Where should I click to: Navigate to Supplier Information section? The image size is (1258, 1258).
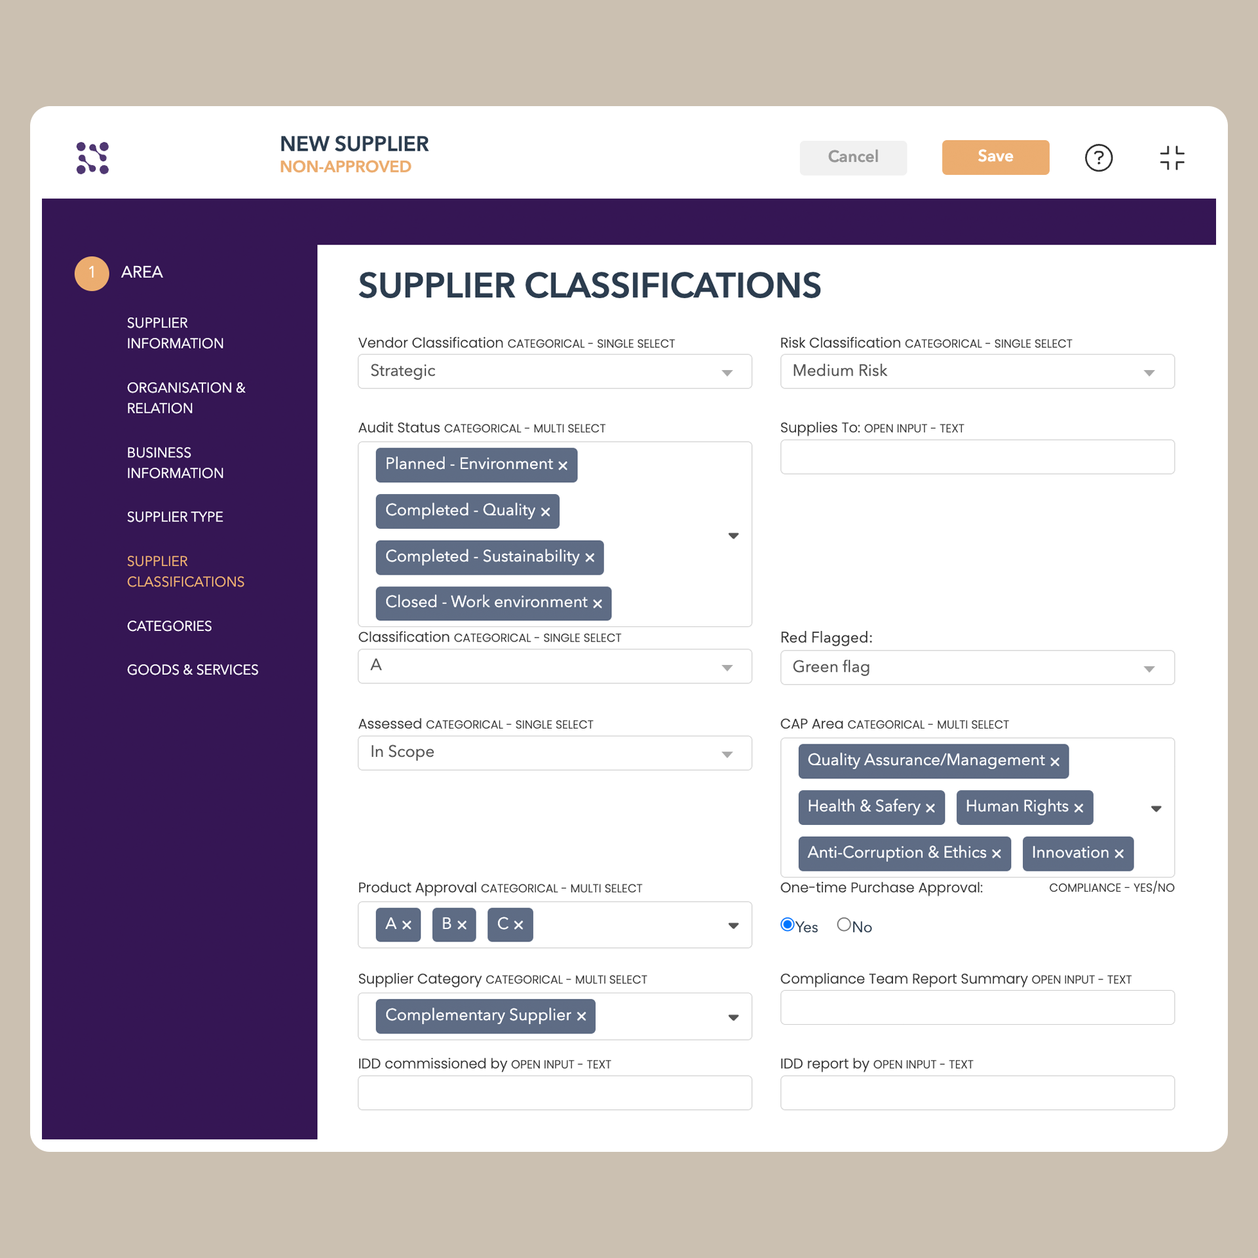[180, 331]
